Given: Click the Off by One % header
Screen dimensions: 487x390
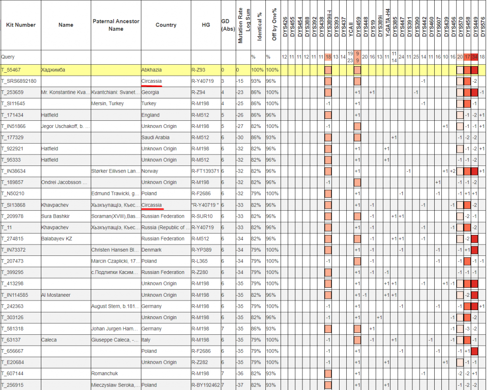Looking at the screenshot, I should click(274, 25).
